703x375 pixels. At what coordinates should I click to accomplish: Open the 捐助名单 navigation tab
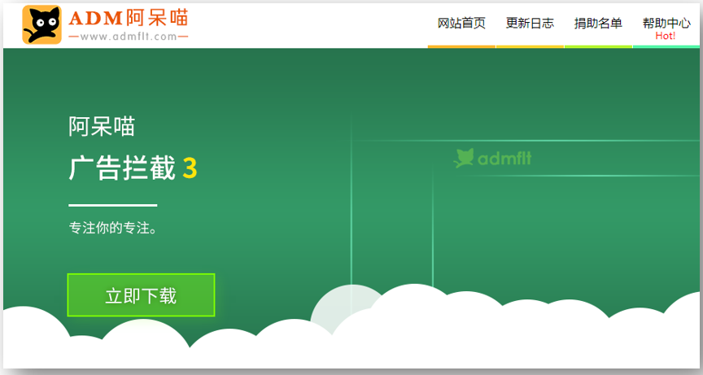tap(598, 24)
